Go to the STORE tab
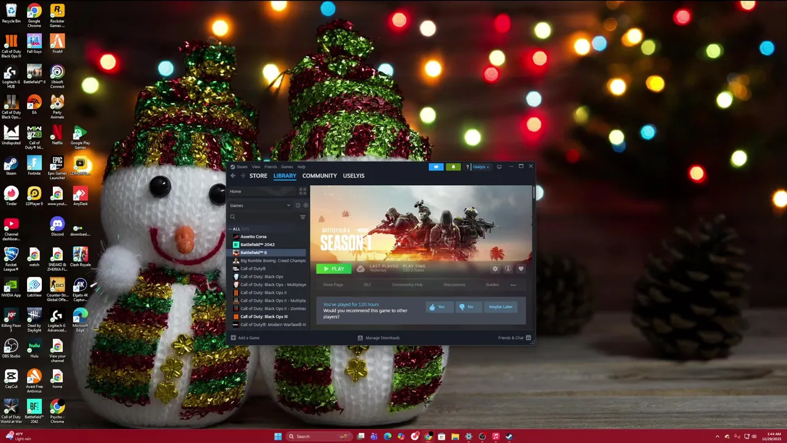Viewport: 787px width, 443px height. tap(258, 176)
